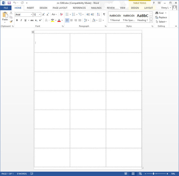This screenshot has width=179, height=176.
Task: Expand the Select dropdown in Editing group
Action: [x=162, y=22]
